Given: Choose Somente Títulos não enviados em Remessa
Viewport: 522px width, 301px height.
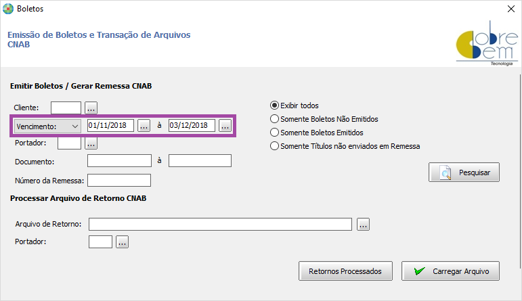Looking at the screenshot, I should pyautogui.click(x=345, y=146).
